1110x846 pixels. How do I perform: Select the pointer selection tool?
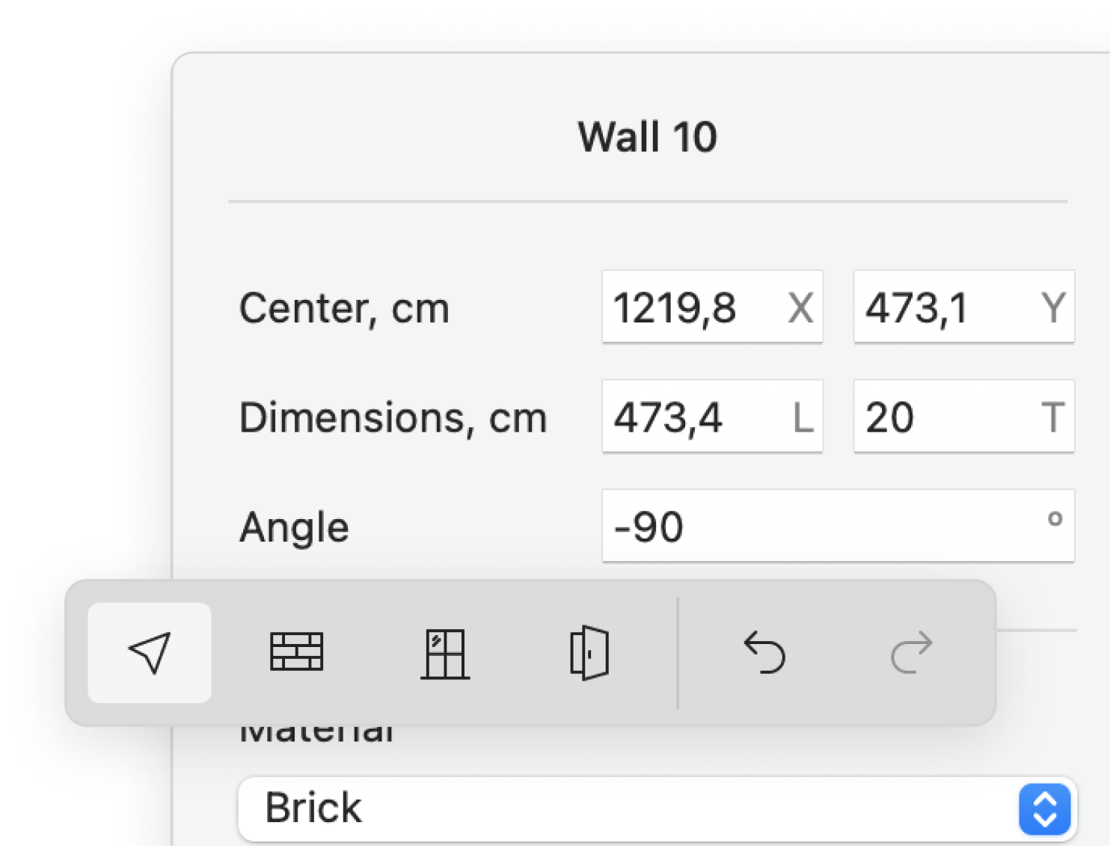click(x=150, y=652)
